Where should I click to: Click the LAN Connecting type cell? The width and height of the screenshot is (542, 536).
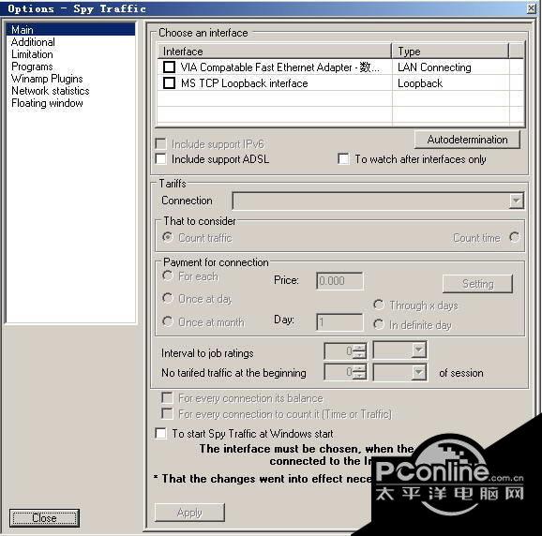pos(451,67)
